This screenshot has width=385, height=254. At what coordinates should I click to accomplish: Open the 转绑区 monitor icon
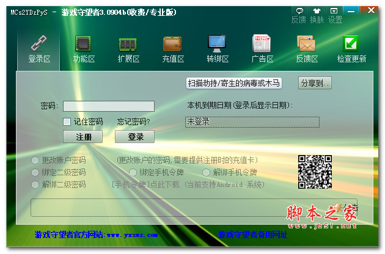pyautogui.click(x=217, y=44)
